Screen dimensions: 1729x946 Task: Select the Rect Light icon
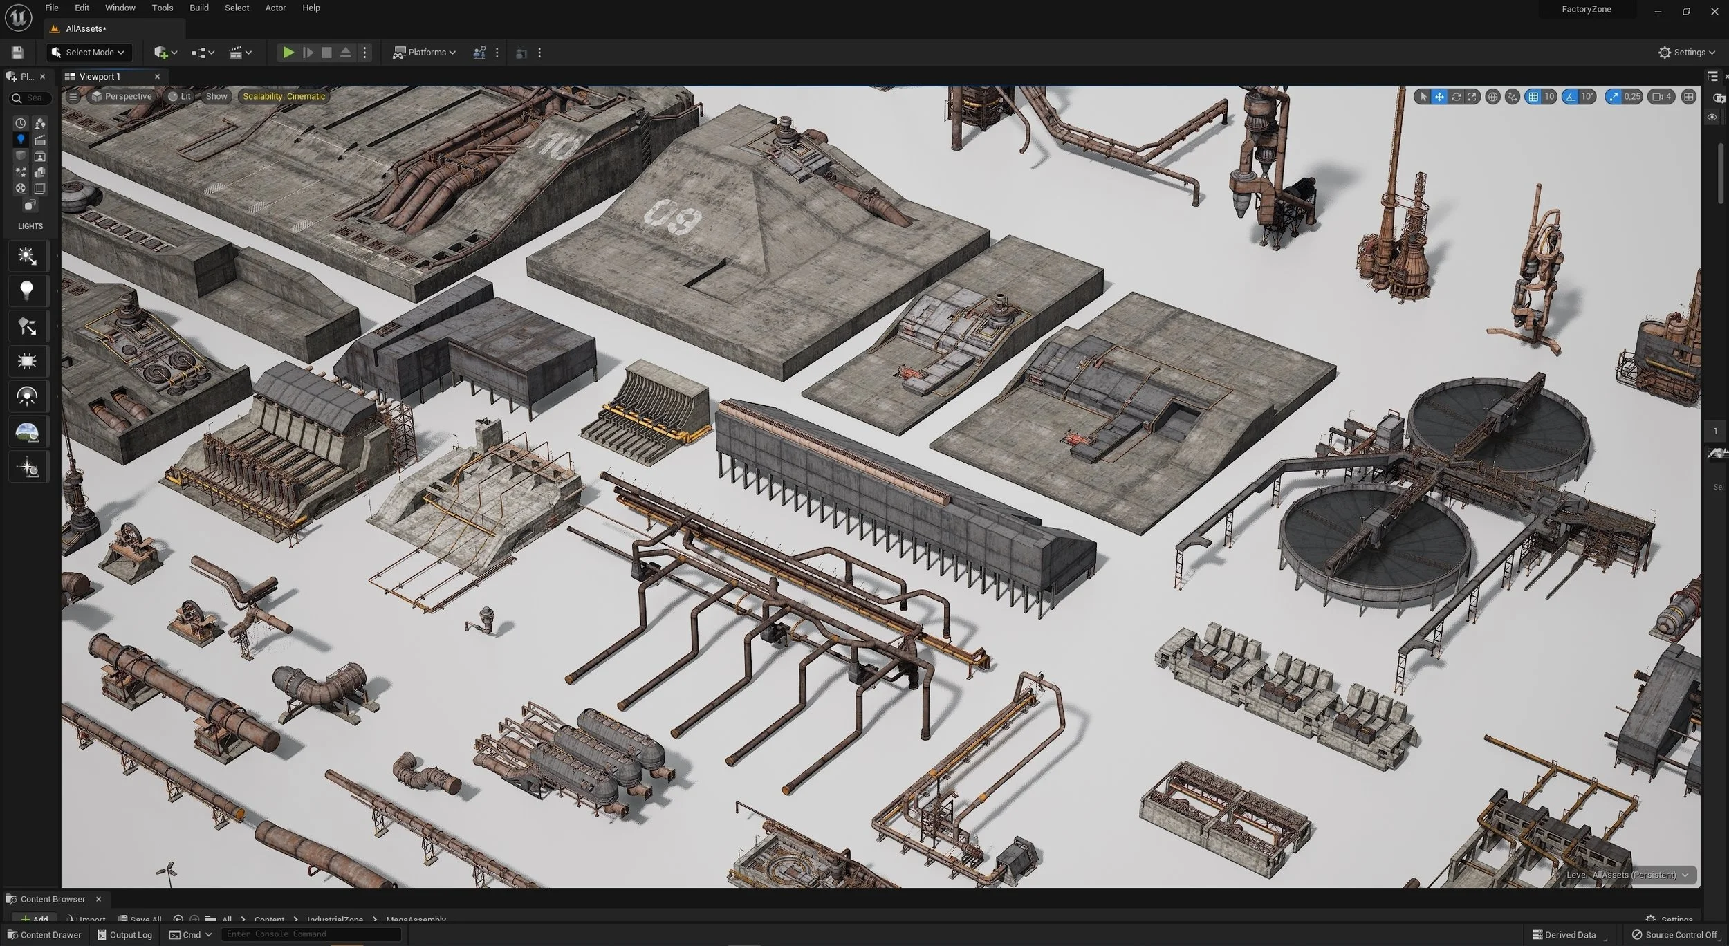27,361
